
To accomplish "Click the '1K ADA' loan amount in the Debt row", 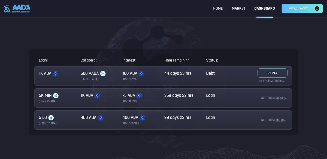I will point(45,73).
